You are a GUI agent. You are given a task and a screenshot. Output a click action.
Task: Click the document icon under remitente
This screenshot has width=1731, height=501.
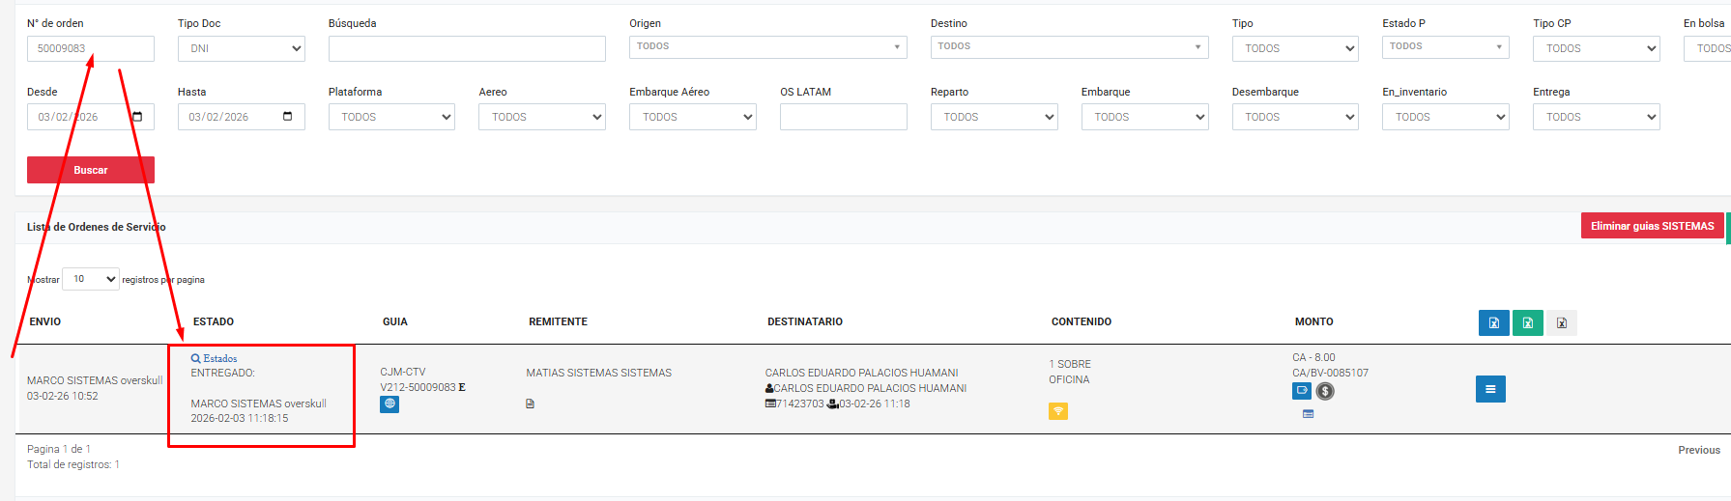tap(530, 404)
